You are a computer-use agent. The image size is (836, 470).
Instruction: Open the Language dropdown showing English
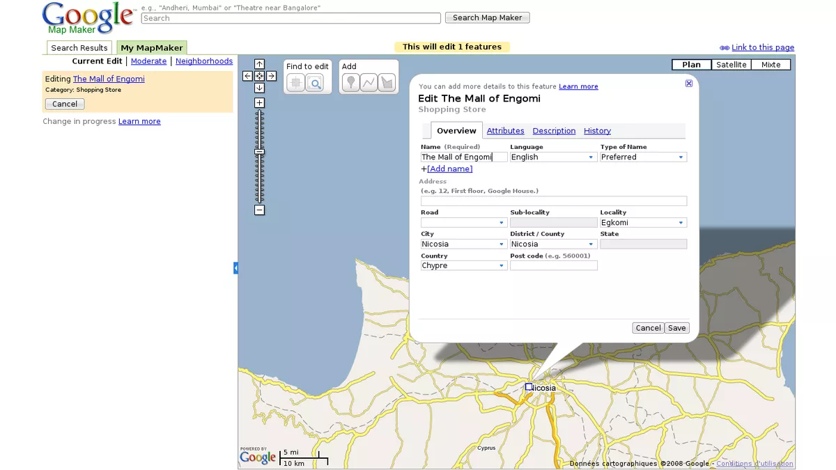(x=552, y=157)
